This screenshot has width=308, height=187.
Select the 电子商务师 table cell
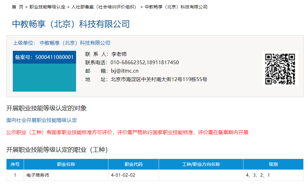(x=38, y=175)
